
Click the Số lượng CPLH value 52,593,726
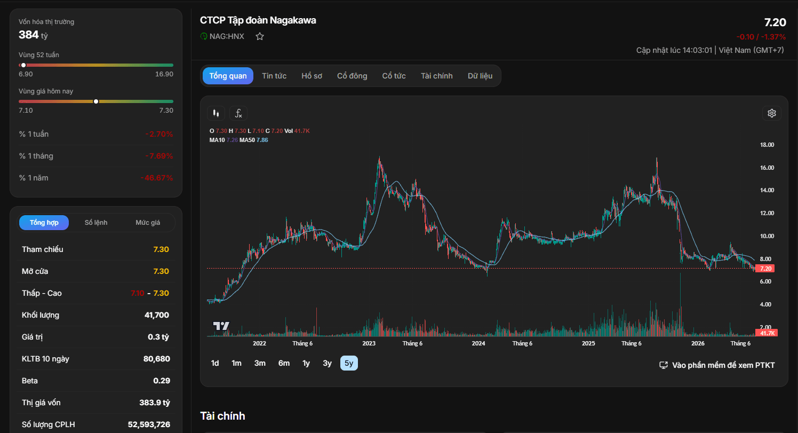point(149,424)
